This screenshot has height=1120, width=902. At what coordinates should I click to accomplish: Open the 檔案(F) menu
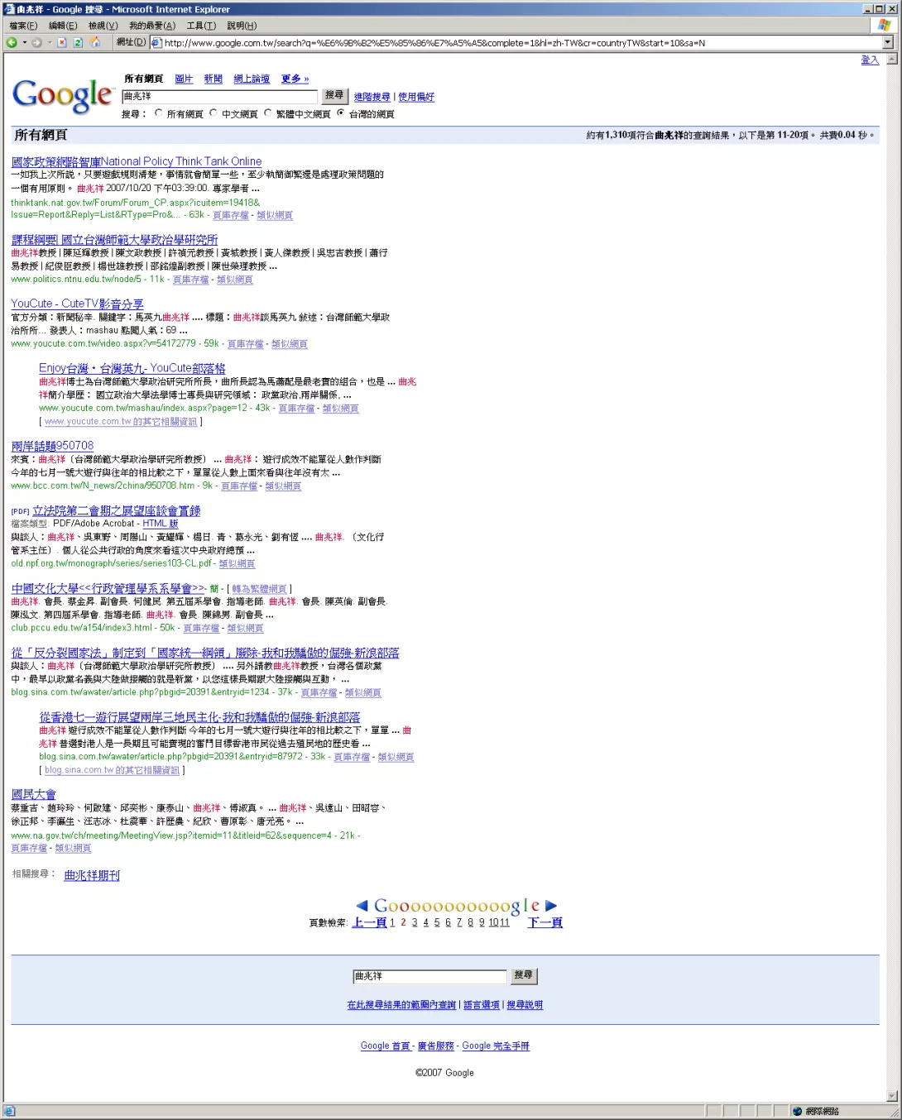tap(23, 26)
